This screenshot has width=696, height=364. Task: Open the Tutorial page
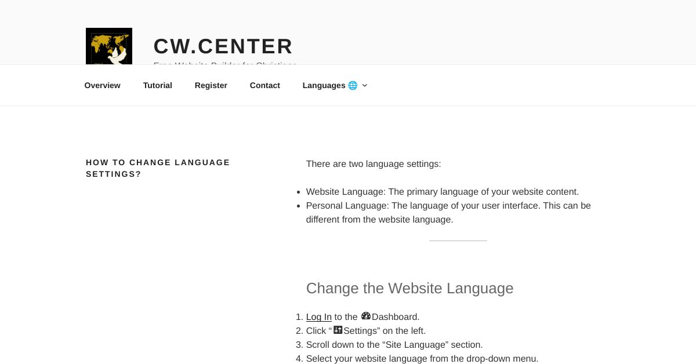coord(157,85)
